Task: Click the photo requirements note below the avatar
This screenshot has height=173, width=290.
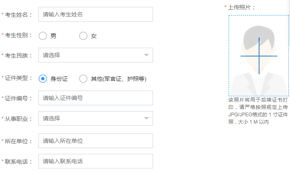Action: [259, 111]
